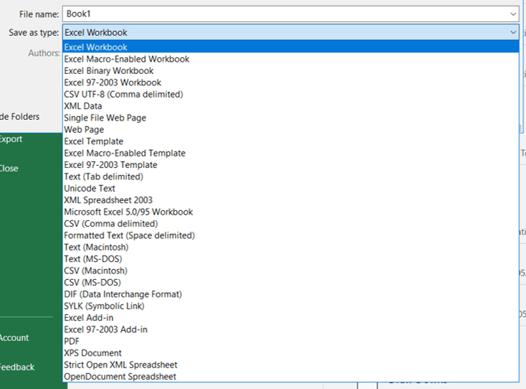Click Close in the backstage sidebar

pos(9,168)
